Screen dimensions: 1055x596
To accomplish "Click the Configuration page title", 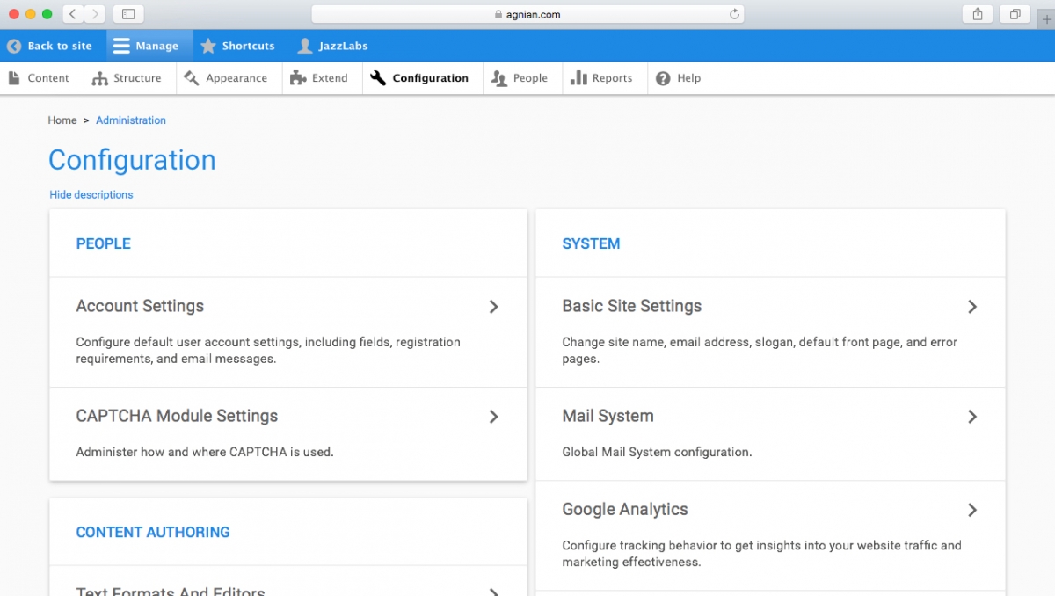I will click(132, 160).
